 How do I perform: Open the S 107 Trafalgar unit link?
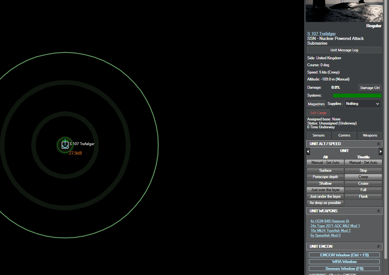pyautogui.click(x=321, y=34)
